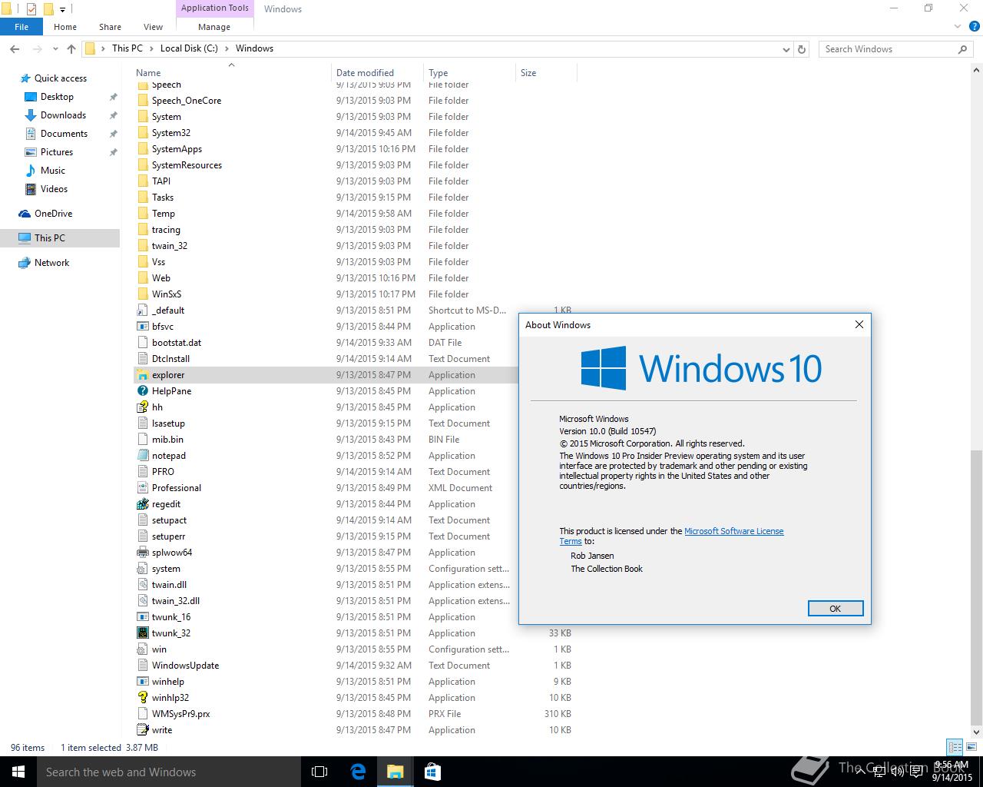The height and width of the screenshot is (787, 983).
Task: Select the notepad application icon
Action: [142, 456]
